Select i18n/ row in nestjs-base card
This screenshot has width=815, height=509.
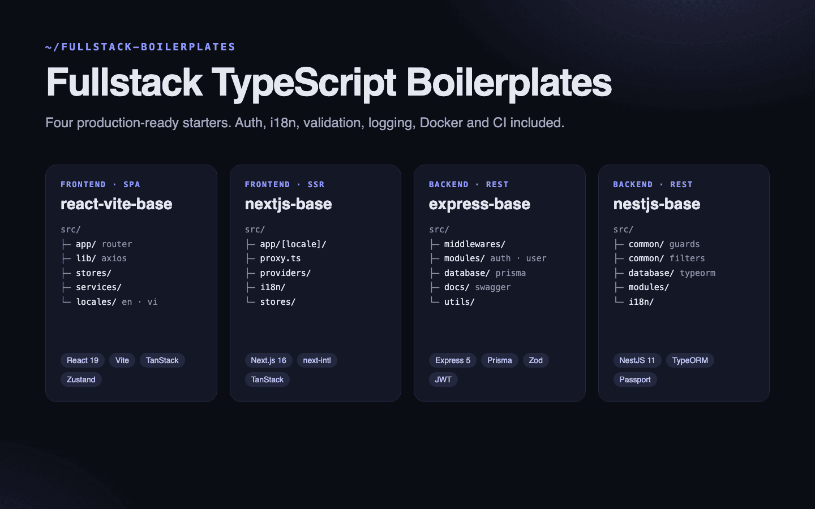point(634,302)
